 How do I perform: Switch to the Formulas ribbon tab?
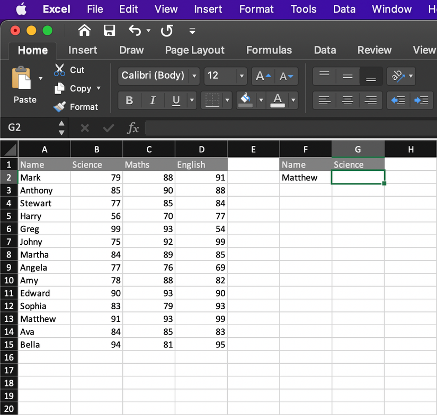269,50
